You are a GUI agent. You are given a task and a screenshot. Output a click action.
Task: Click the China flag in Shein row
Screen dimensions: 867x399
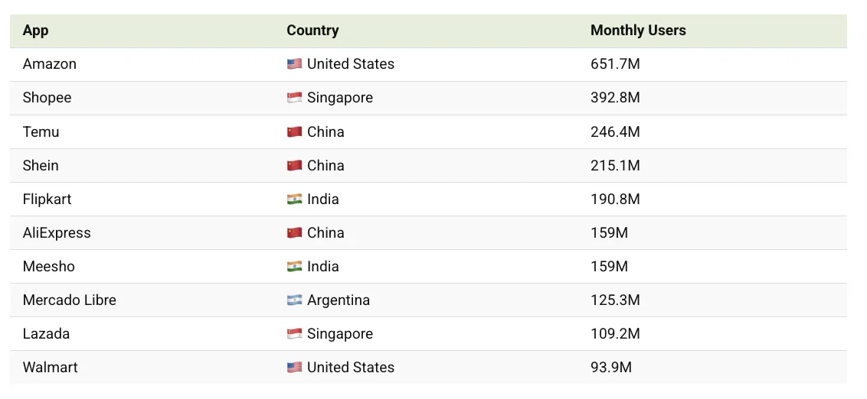pyautogui.click(x=294, y=165)
